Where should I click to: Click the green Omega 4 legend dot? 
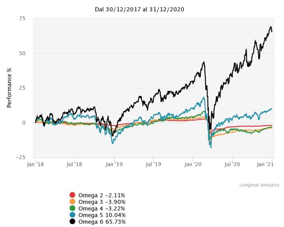(x=72, y=208)
